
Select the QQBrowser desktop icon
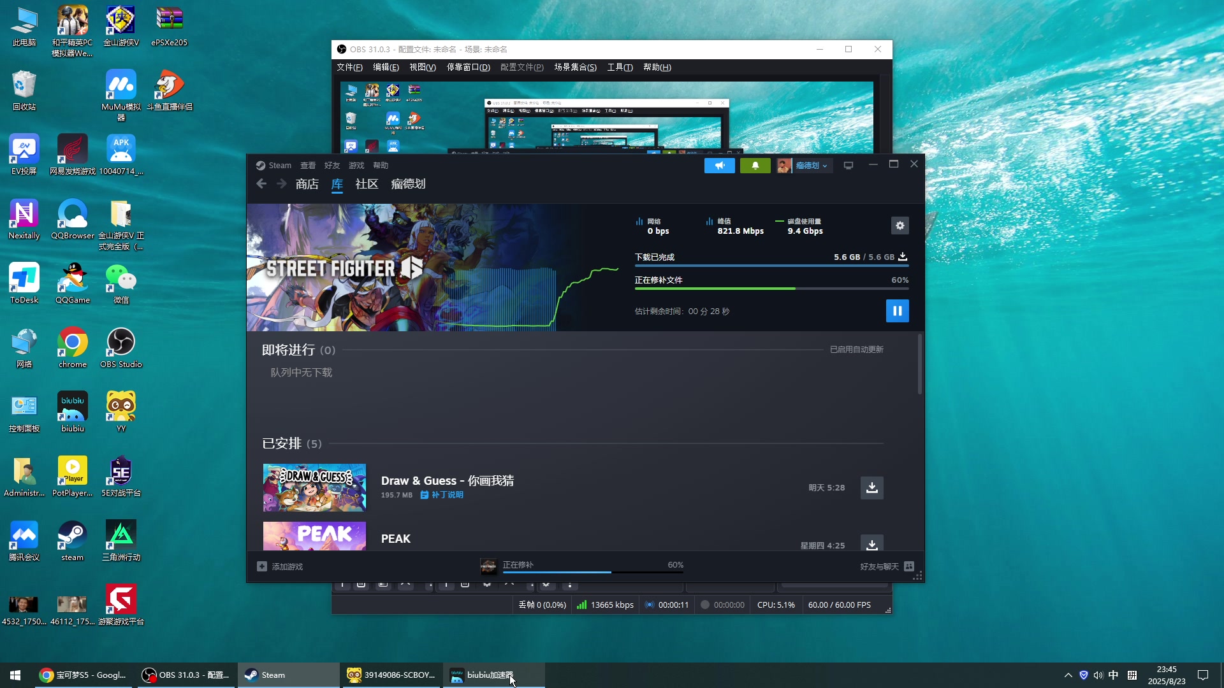point(73,219)
